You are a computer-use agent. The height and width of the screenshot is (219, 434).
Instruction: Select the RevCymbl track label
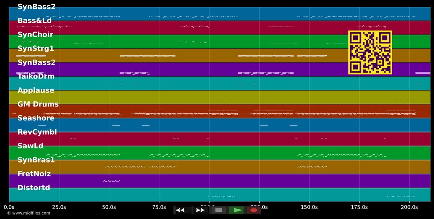(37, 132)
